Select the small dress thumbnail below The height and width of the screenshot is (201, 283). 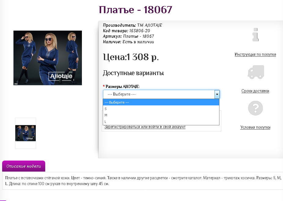25,133
